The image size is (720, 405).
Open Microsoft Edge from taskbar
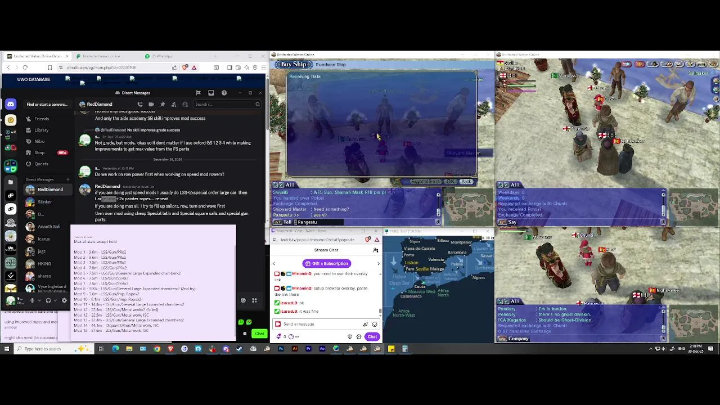(x=115, y=349)
